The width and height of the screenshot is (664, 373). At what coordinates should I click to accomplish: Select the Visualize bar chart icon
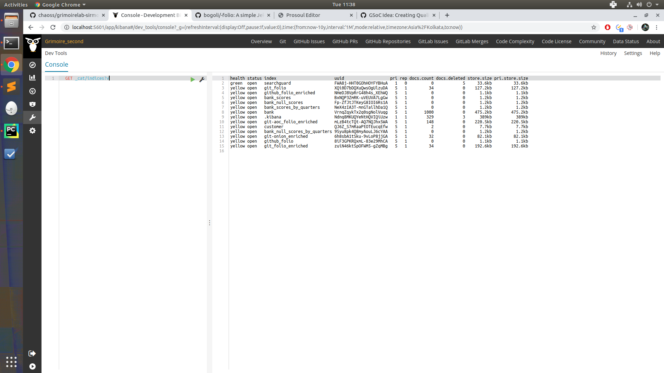coord(32,77)
